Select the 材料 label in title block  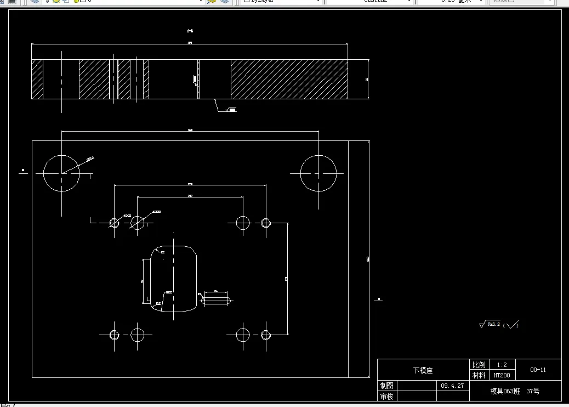tap(479, 375)
